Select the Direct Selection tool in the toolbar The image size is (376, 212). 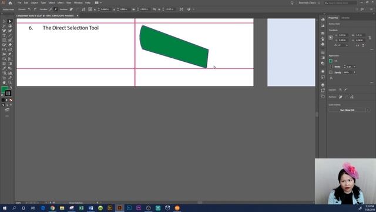pyautogui.click(x=10, y=22)
